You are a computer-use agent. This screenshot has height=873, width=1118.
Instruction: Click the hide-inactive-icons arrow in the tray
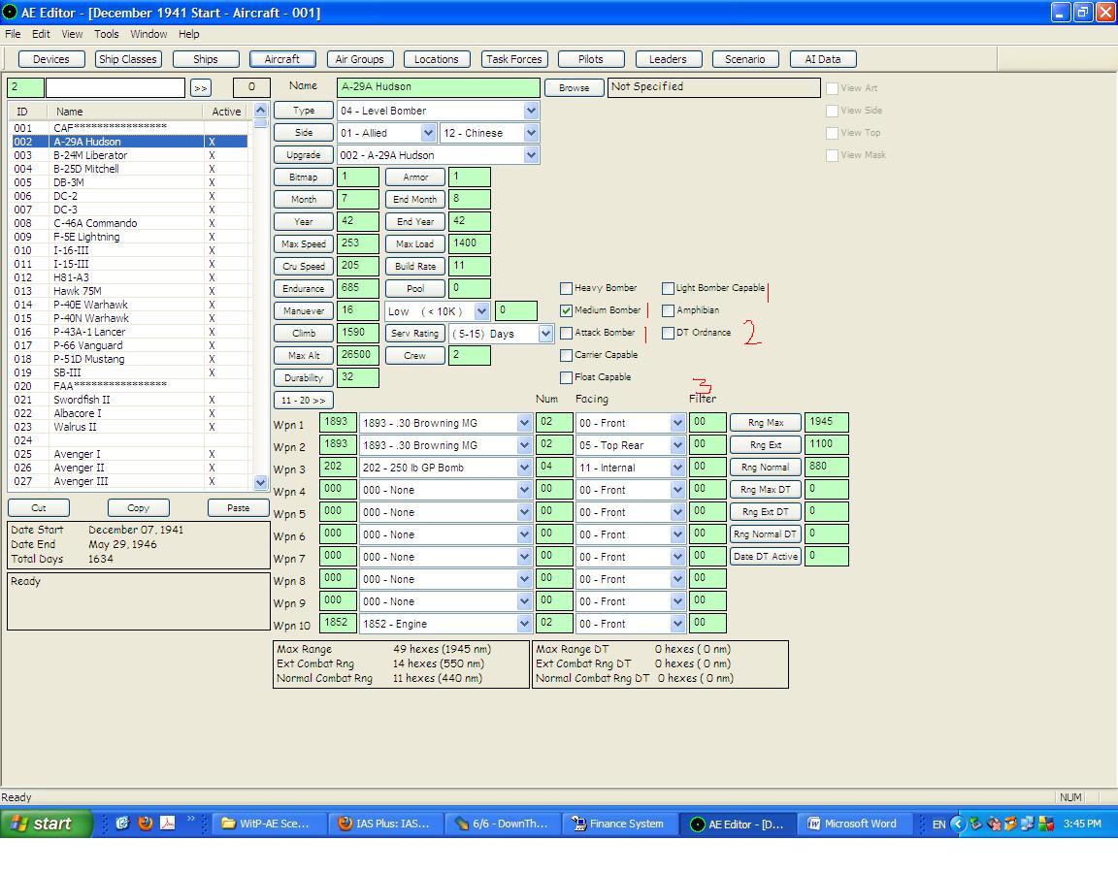959,824
